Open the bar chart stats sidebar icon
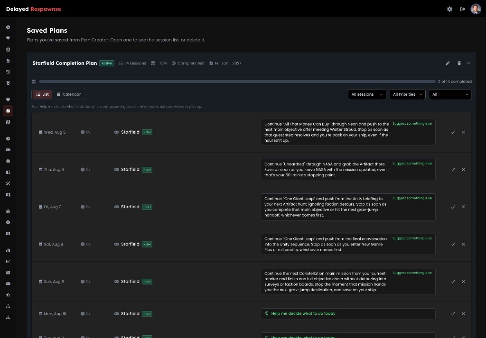The width and height of the screenshot is (486, 338). point(8,250)
